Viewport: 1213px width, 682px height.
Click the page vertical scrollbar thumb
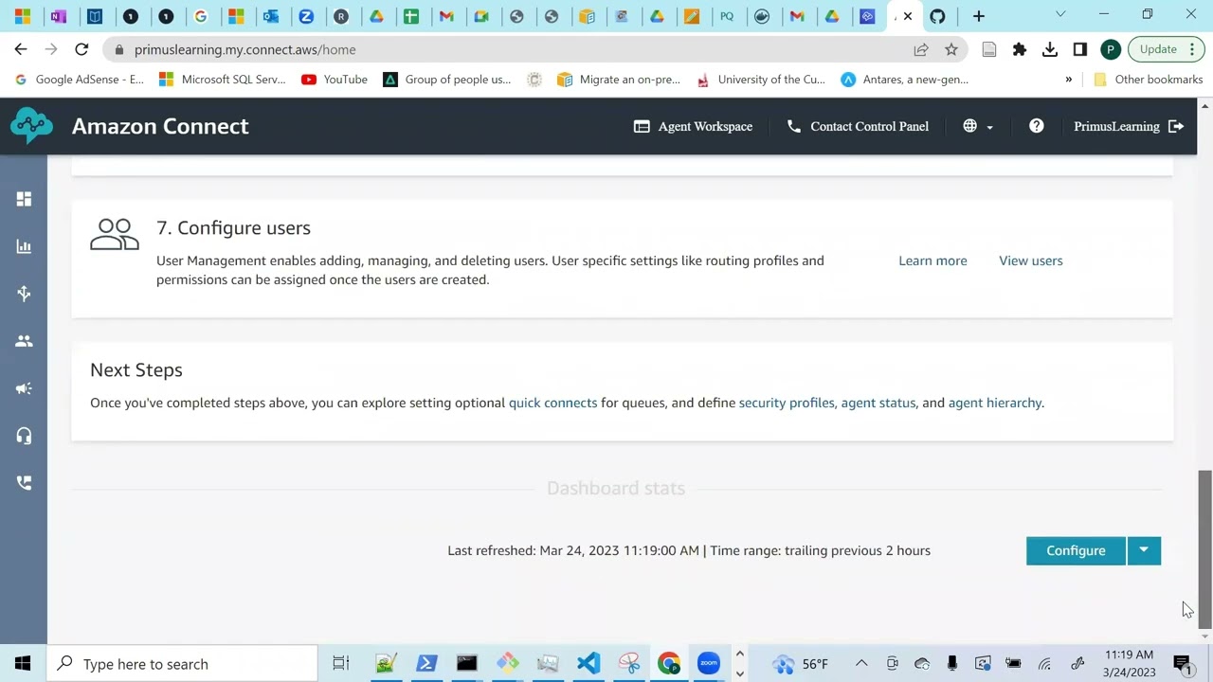(1204, 549)
